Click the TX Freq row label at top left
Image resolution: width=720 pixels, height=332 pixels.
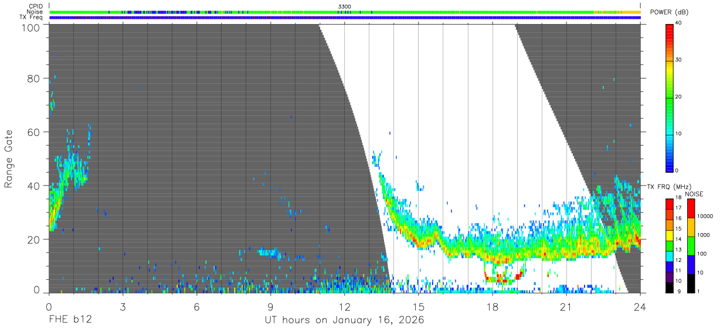[31, 18]
